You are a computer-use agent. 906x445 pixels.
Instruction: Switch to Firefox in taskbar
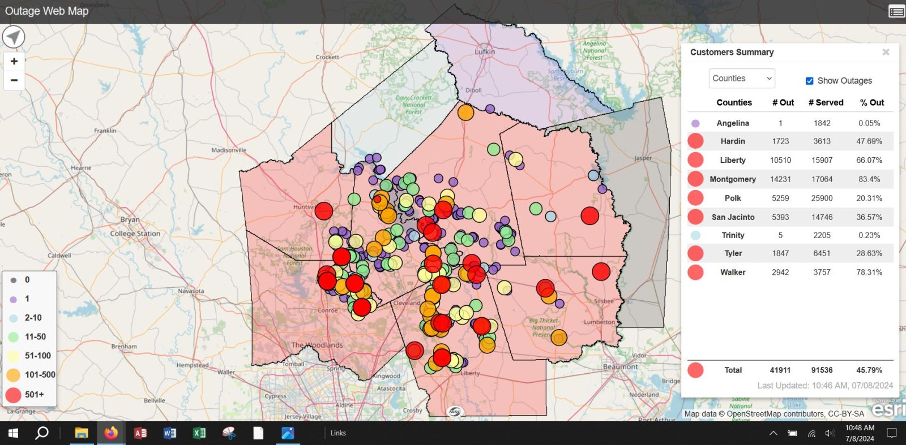tap(111, 433)
